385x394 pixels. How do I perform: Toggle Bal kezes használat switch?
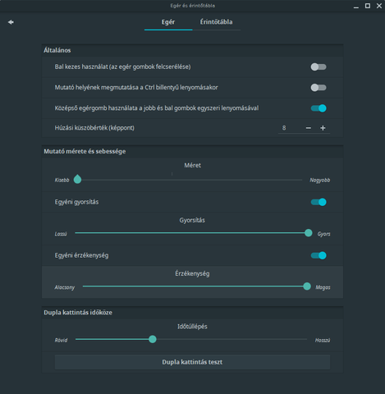(x=319, y=66)
